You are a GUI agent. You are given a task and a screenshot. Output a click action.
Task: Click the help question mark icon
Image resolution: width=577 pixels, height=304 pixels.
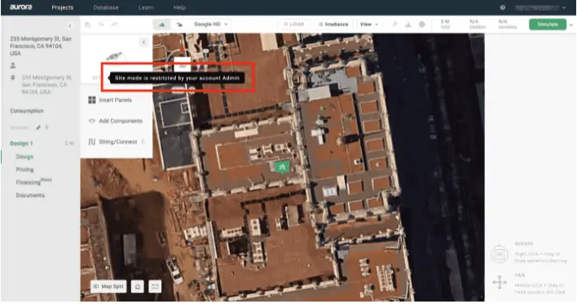pos(502,7)
